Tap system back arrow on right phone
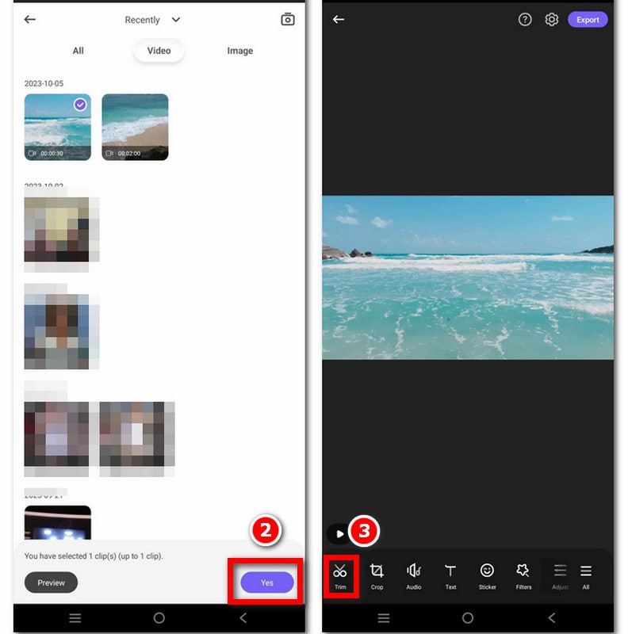 tap(552, 618)
